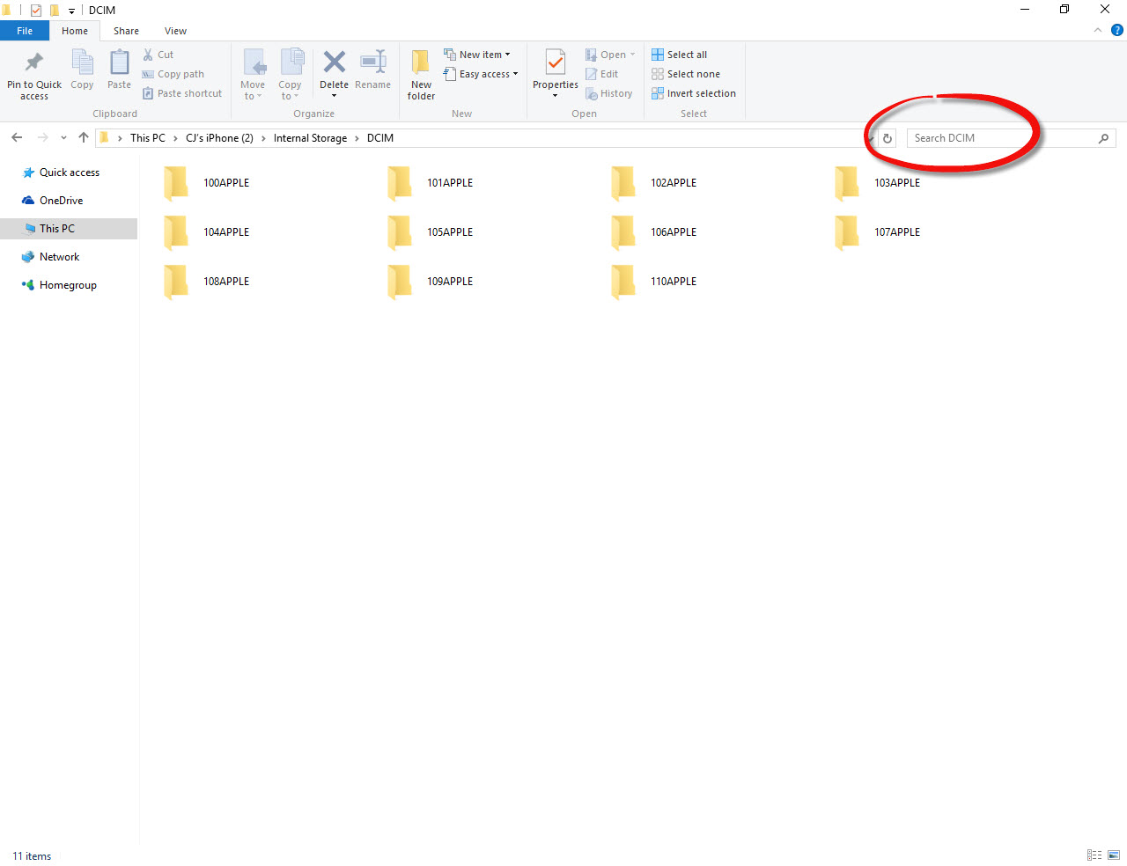The image size is (1127, 866).
Task: Select the 105APPLE folder
Action: (431, 232)
